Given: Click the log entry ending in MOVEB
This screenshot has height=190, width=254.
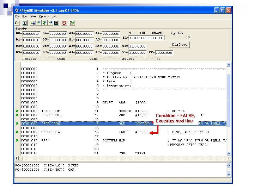Looking at the screenshot, I should [x=47, y=165].
